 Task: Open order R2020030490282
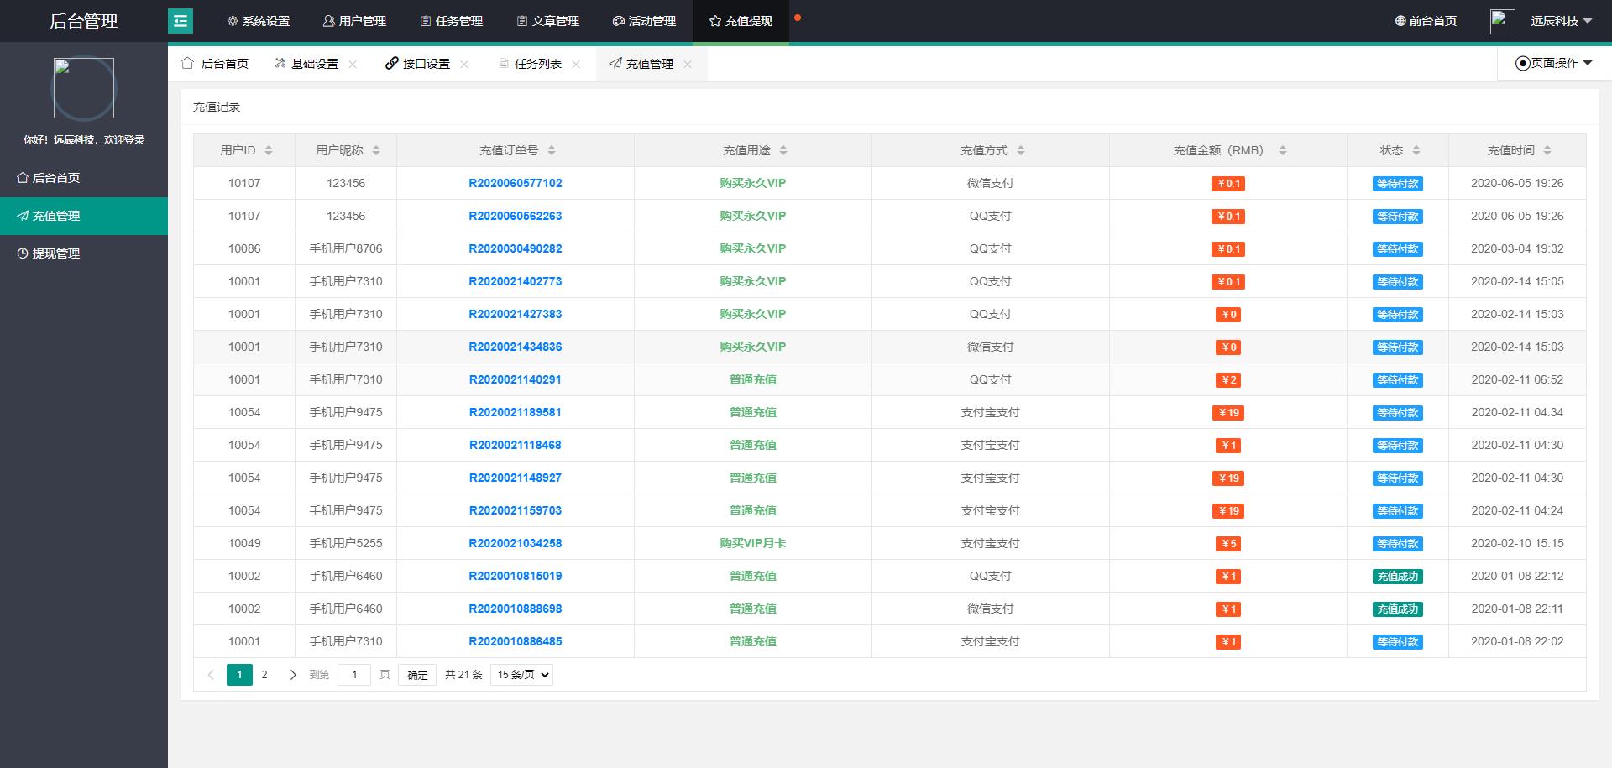(x=516, y=248)
